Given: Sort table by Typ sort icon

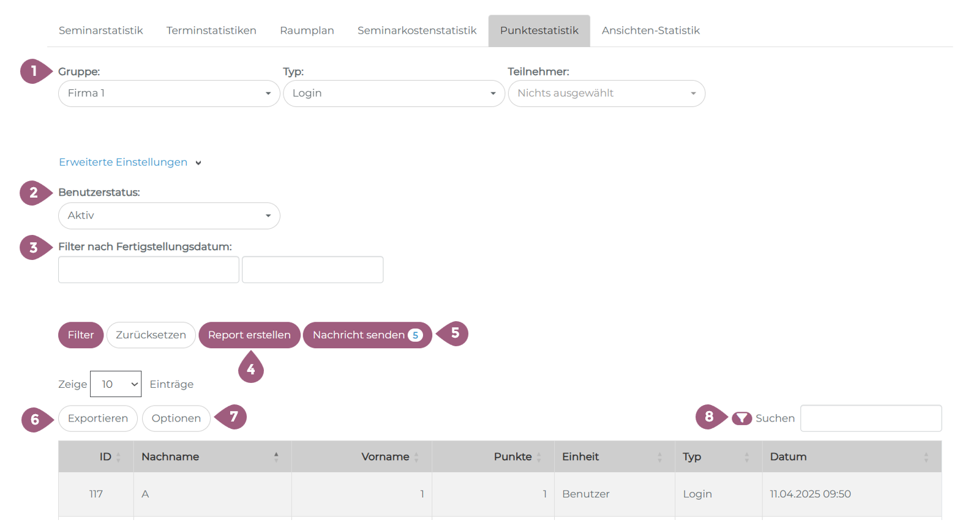Looking at the screenshot, I should [x=746, y=457].
